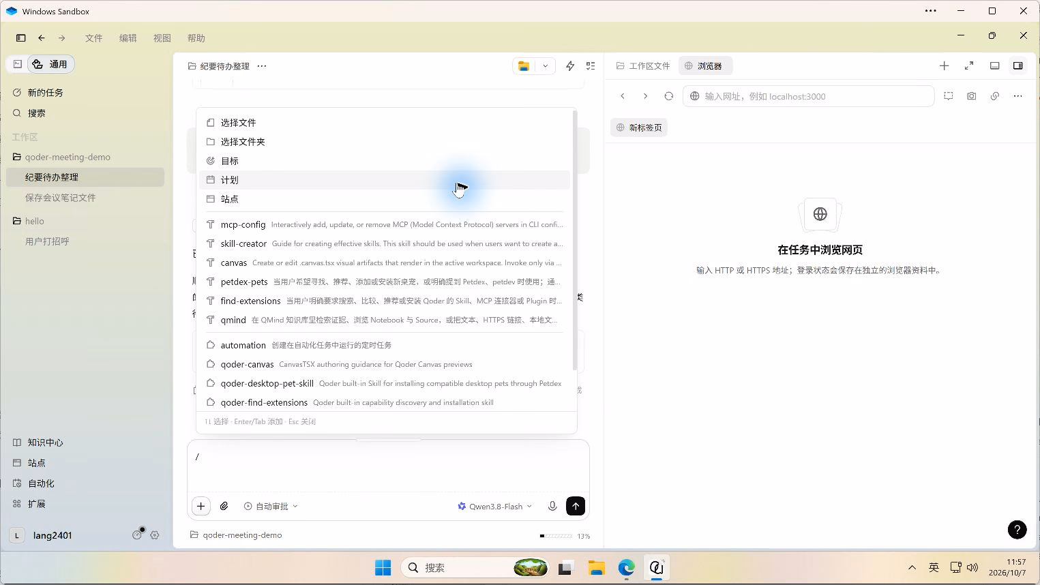Start voice input with microphone icon
The width and height of the screenshot is (1040, 585).
[x=552, y=506]
